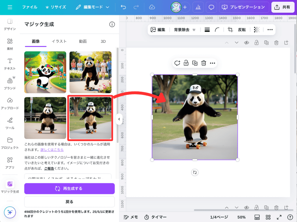Click the 再生成する button
The image size is (297, 222).
pos(69,188)
